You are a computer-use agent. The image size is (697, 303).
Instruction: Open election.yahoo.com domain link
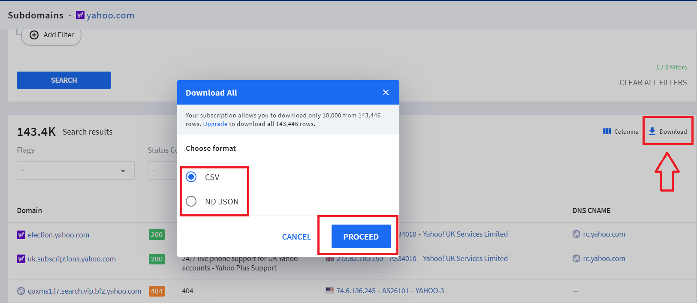(58, 235)
